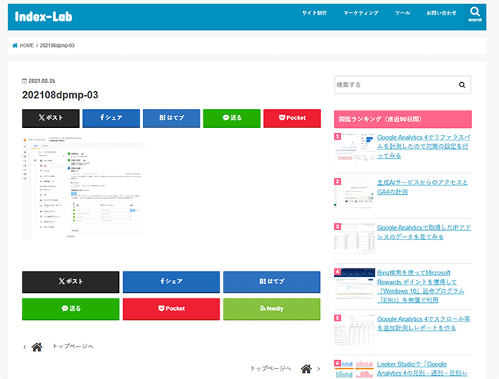499x379 pixels.
Task: Select the 202108dpmp-03 article title
Action: coord(60,95)
